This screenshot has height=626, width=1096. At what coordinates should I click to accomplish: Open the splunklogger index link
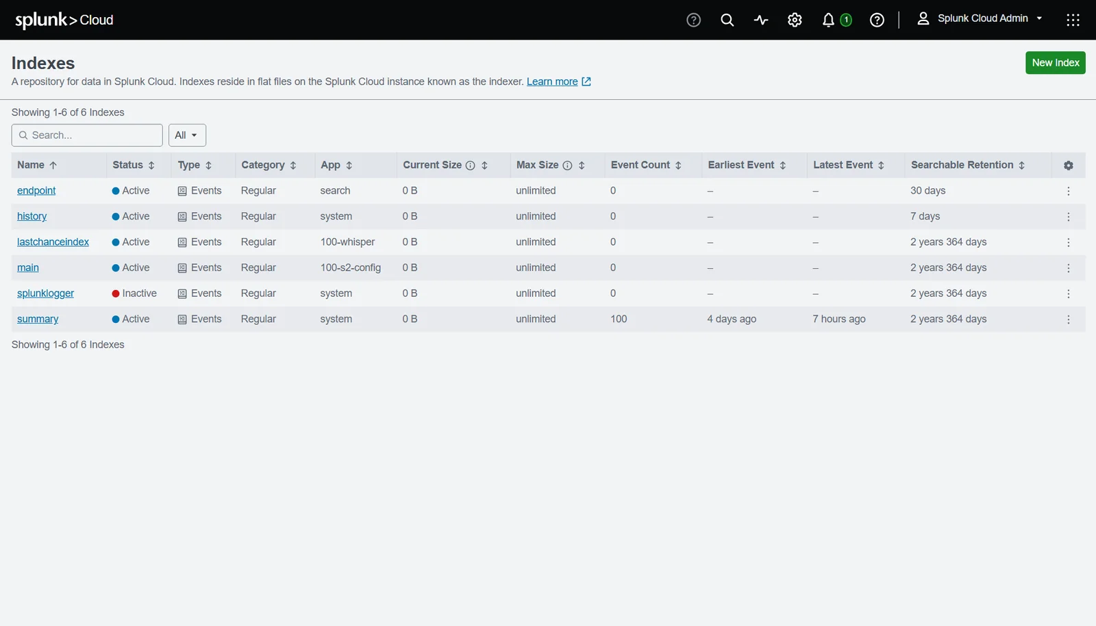pyautogui.click(x=45, y=294)
